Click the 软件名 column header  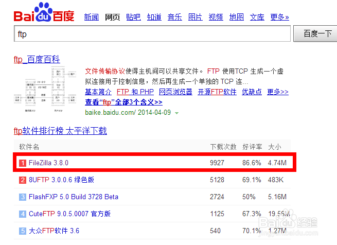click(29, 147)
